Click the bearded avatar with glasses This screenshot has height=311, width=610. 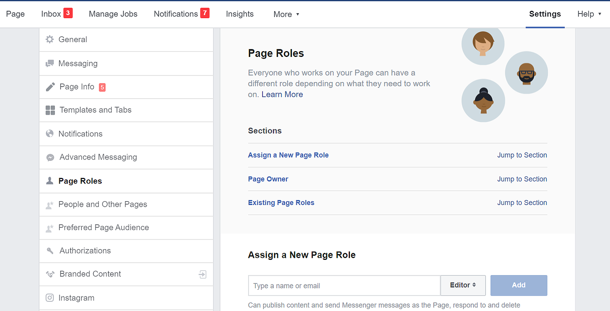coord(526,73)
